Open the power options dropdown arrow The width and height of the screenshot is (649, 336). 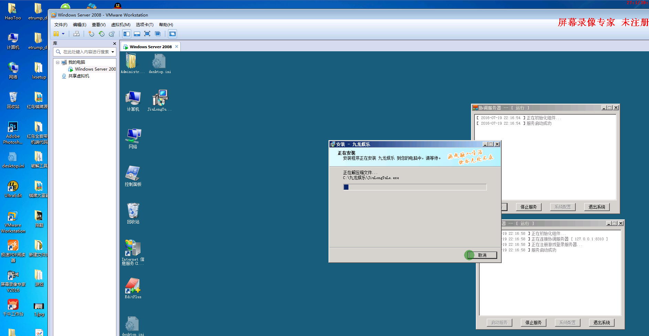(63, 34)
